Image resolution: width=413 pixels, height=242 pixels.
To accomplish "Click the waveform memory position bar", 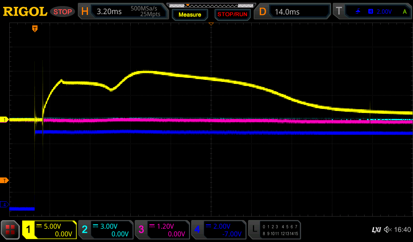I will [211, 6].
